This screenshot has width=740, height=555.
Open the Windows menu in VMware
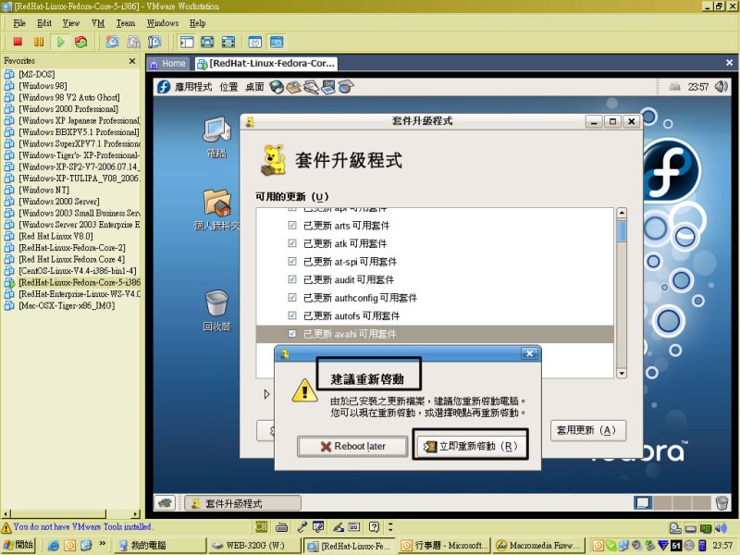pyautogui.click(x=163, y=23)
